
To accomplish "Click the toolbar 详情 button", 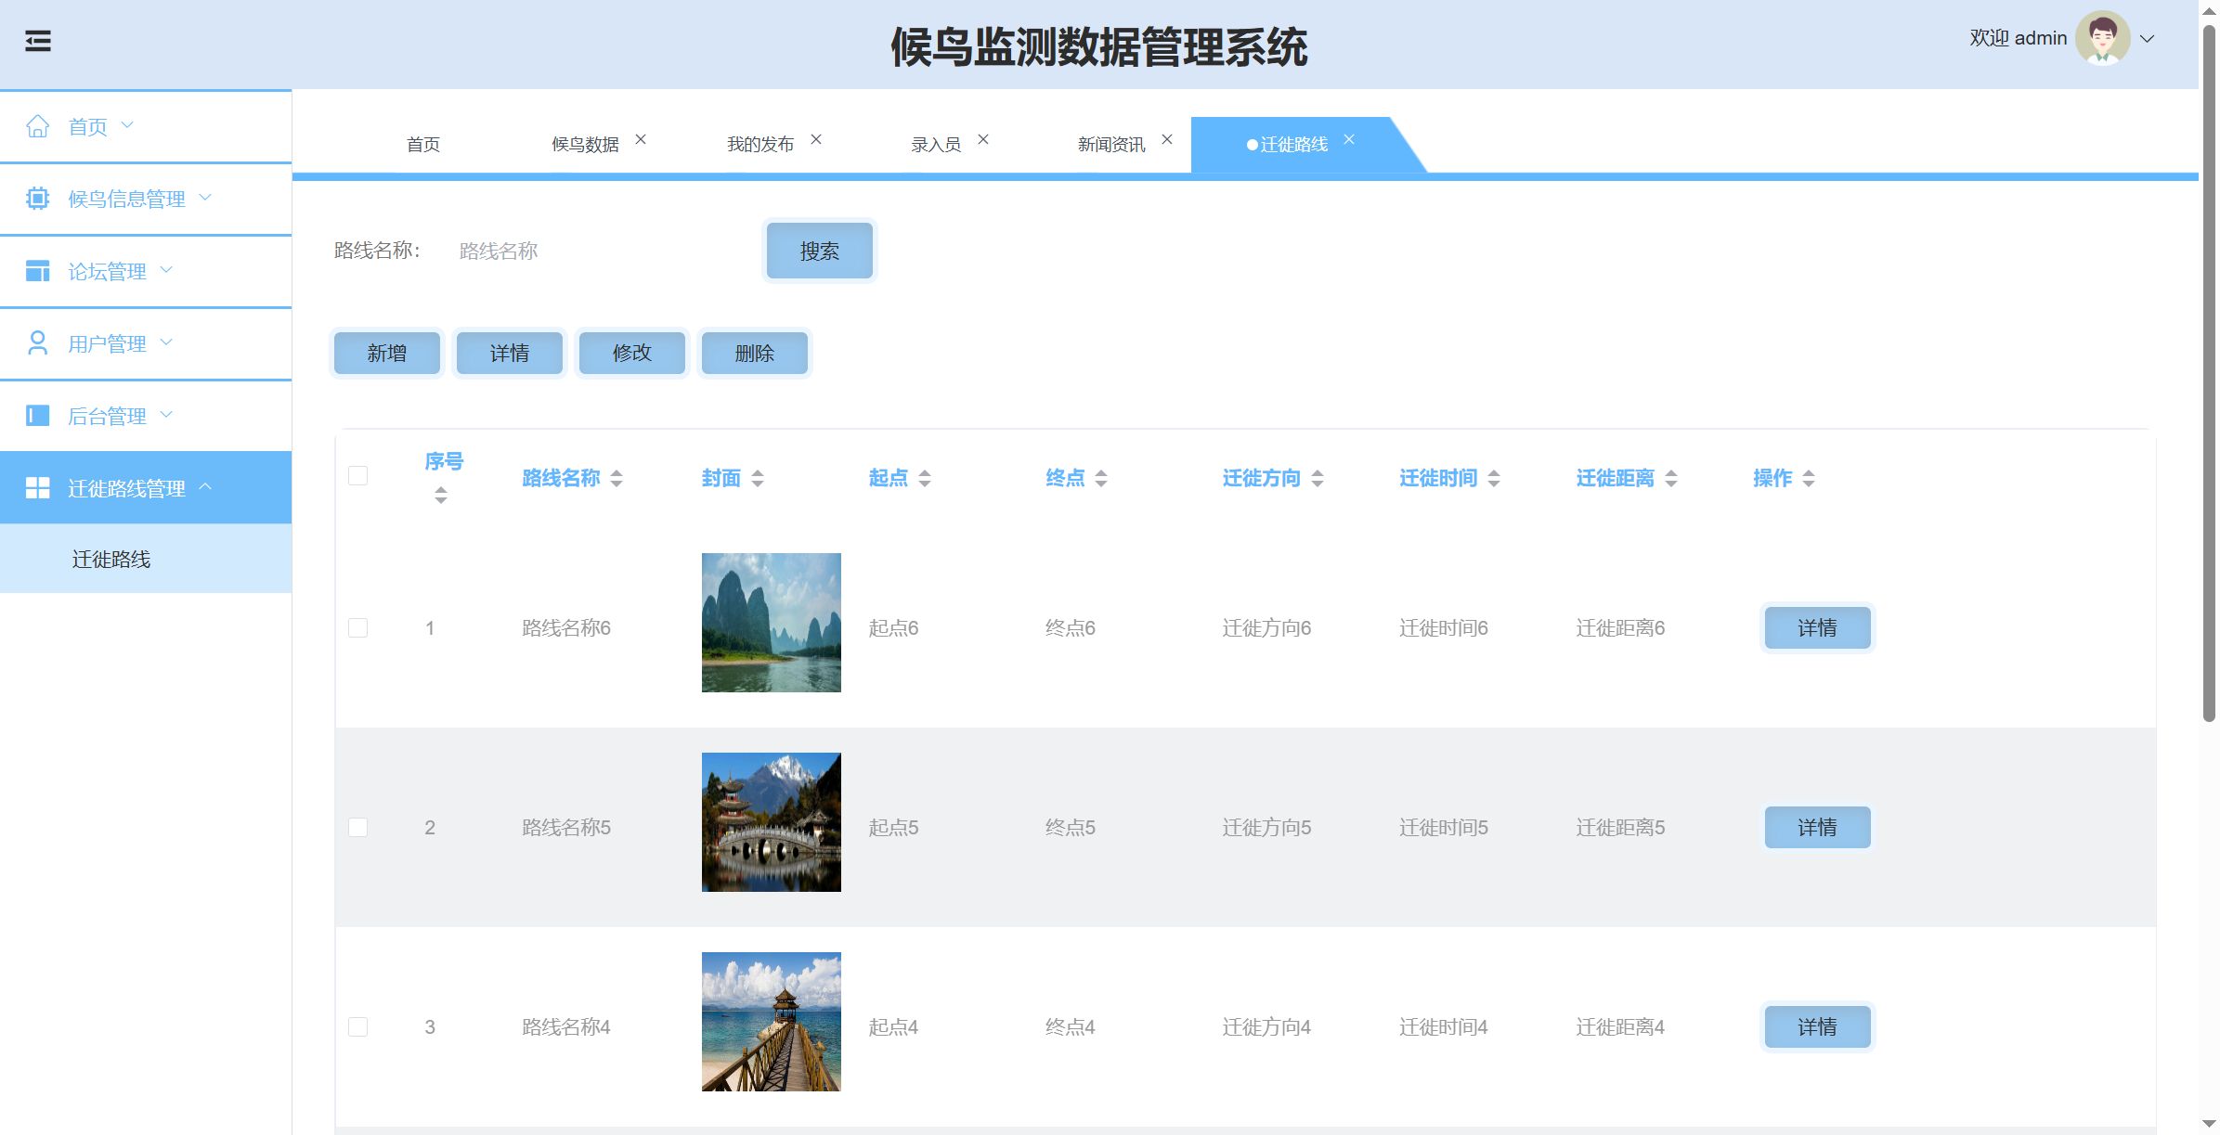I will click(x=510, y=353).
